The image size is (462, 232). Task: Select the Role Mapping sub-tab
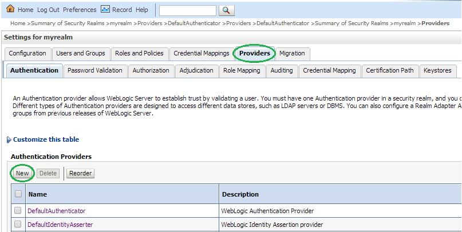(242, 71)
